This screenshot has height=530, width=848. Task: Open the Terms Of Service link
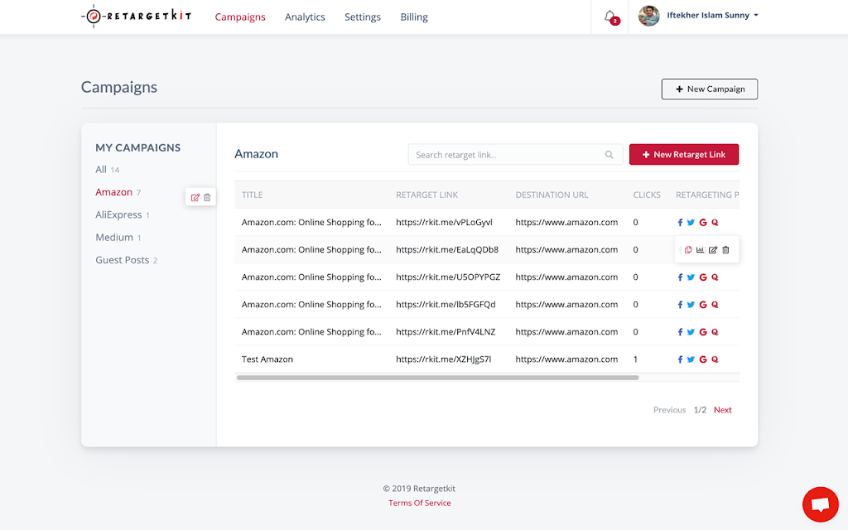(420, 503)
